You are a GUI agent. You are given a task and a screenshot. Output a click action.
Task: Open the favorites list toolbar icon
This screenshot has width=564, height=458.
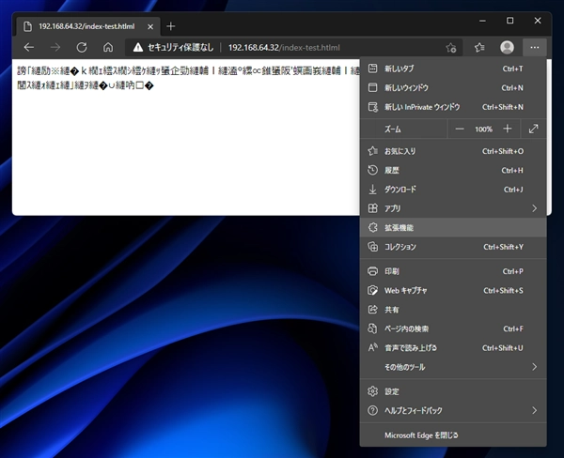coord(479,47)
